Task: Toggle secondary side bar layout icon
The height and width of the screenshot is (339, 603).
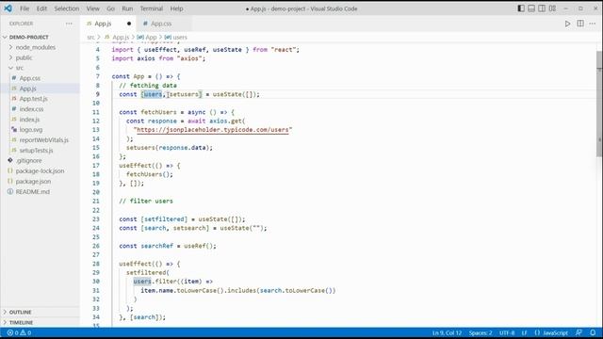Action: point(542,8)
